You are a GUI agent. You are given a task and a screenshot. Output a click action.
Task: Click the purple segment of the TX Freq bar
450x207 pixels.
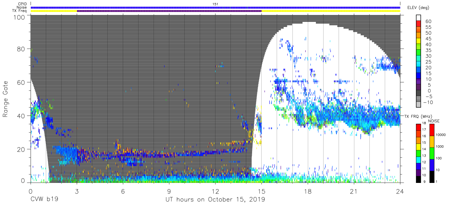click(169, 11)
